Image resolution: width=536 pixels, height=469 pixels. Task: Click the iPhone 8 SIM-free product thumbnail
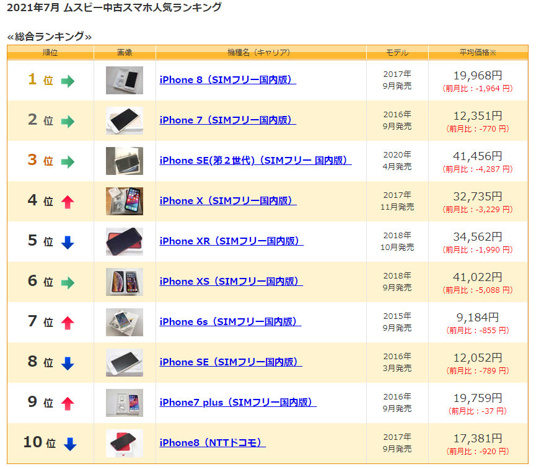click(125, 81)
